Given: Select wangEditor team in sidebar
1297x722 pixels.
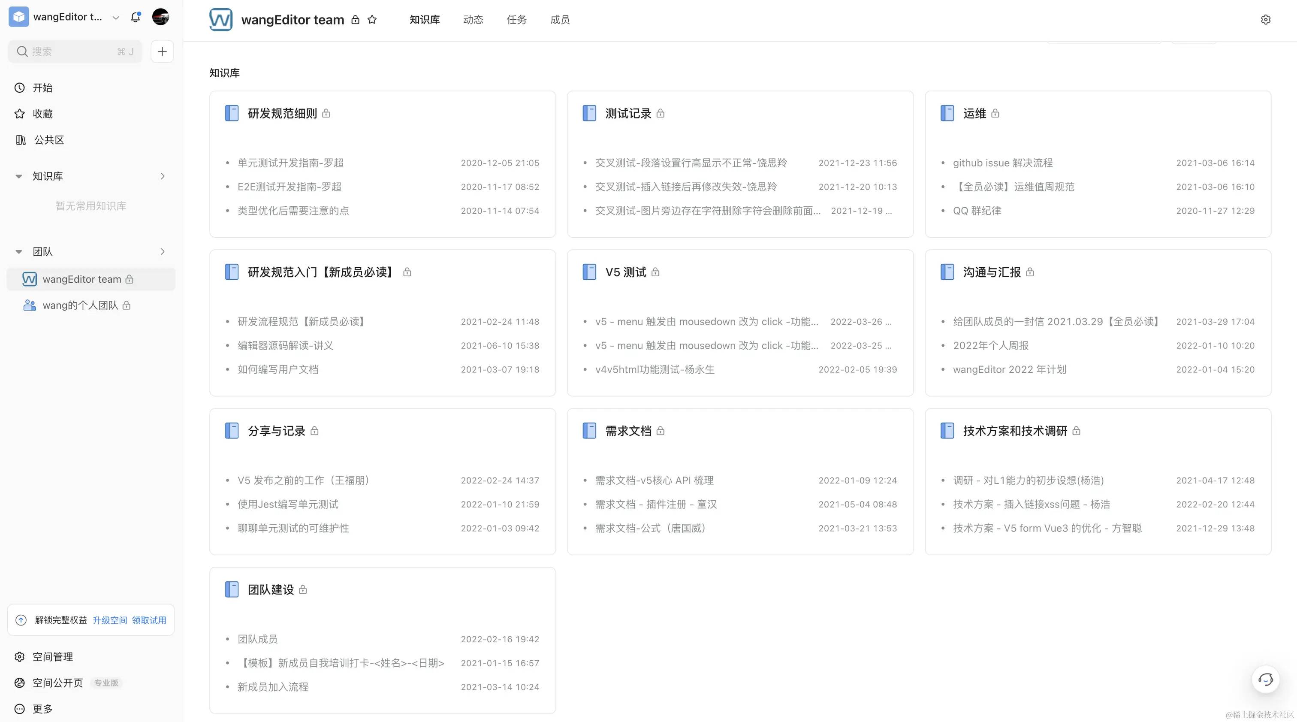Looking at the screenshot, I should click(x=90, y=279).
